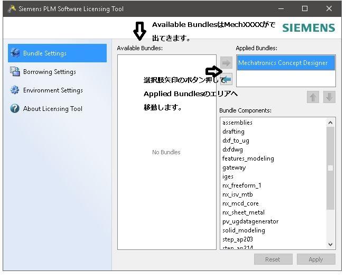This screenshot has height=280, width=346.
Task: Click the Borrowing Settings icon
Action: point(15,71)
